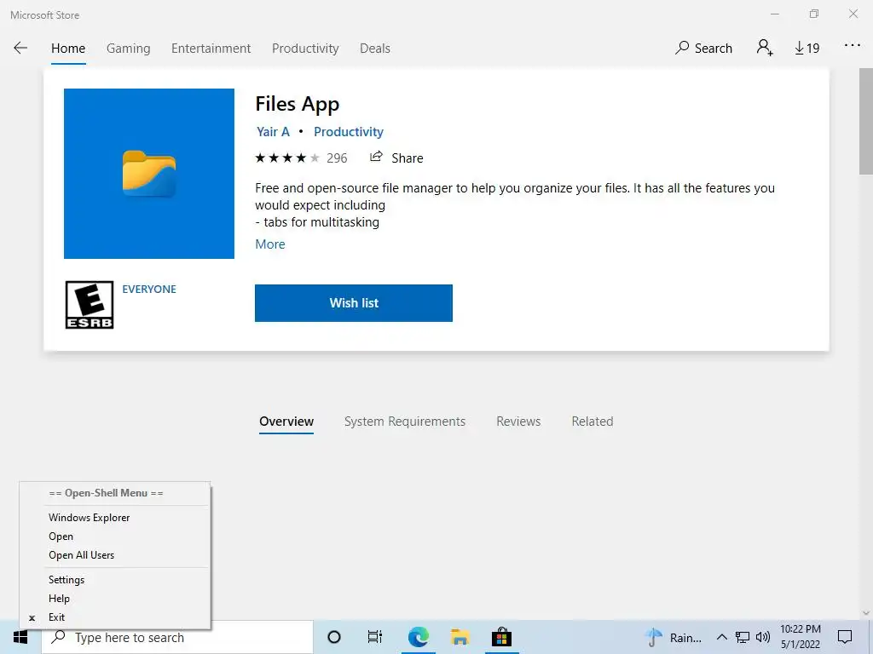
Task: Show the Reviews tab
Action: (518, 422)
